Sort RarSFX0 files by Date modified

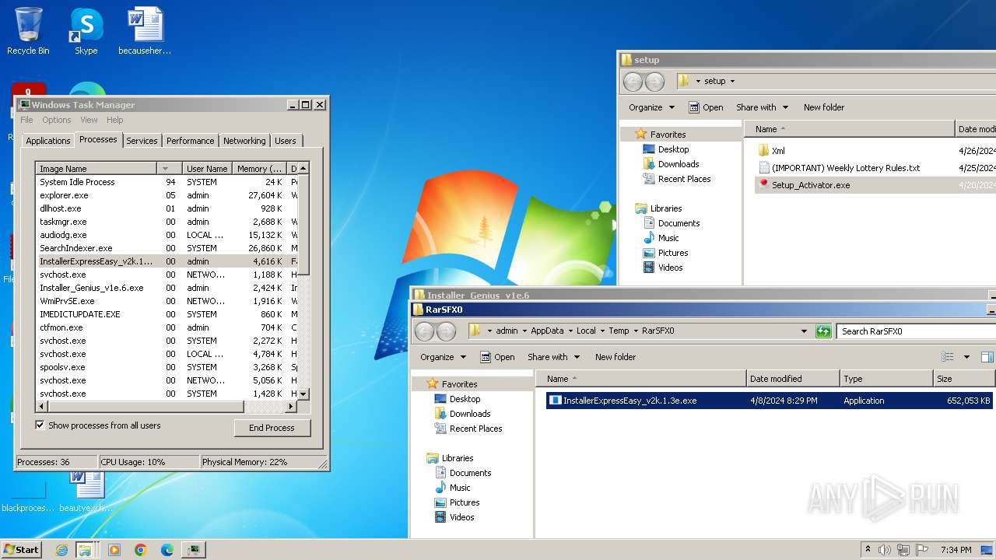[x=793, y=379]
